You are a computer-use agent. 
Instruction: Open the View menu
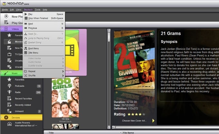19,10
